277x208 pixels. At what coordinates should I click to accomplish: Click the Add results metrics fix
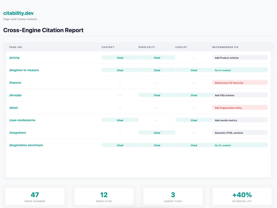click(240, 120)
